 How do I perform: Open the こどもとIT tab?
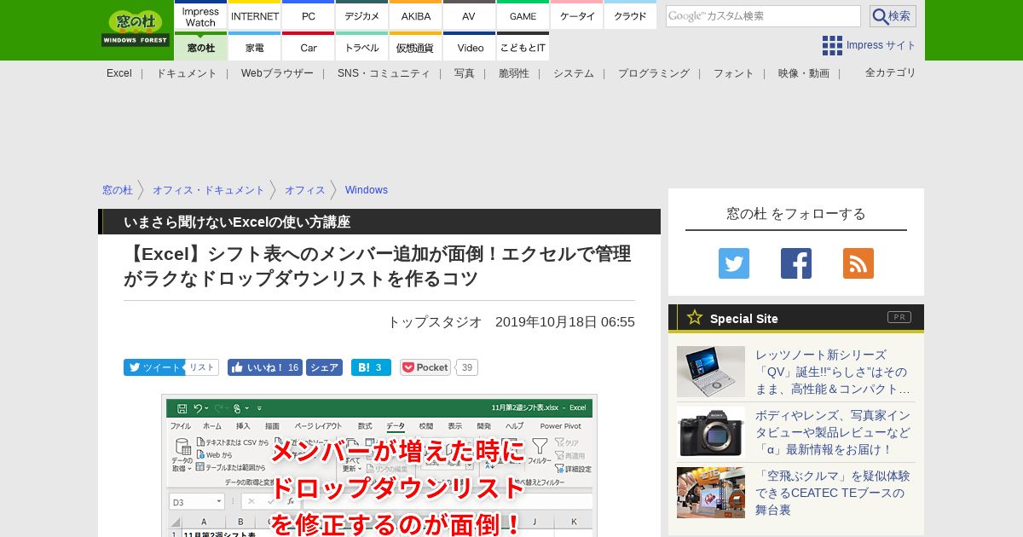click(523, 47)
